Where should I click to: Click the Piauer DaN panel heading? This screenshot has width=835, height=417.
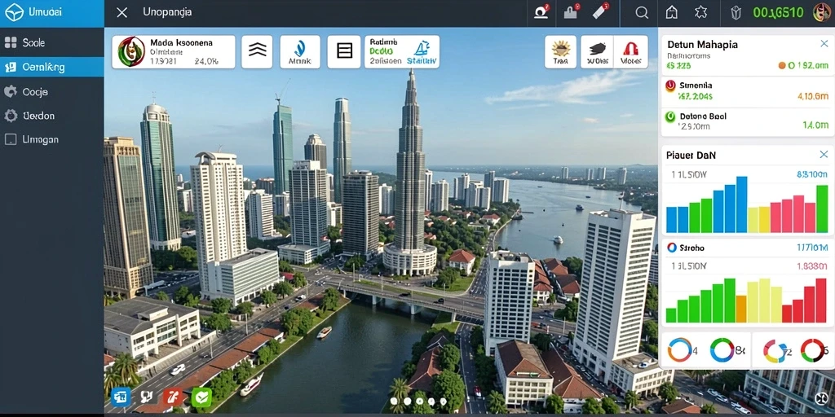point(691,156)
